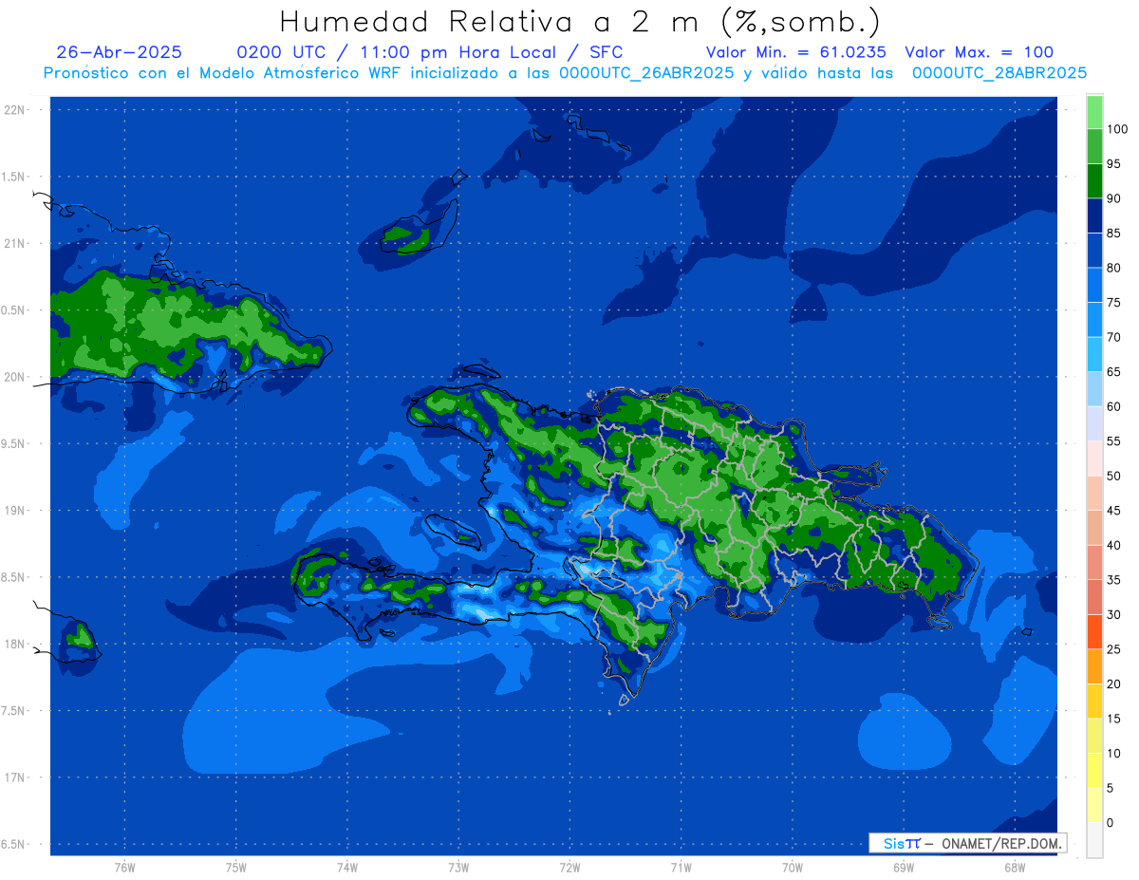Click the legend value 35
1139x880 pixels.
(x=1113, y=580)
